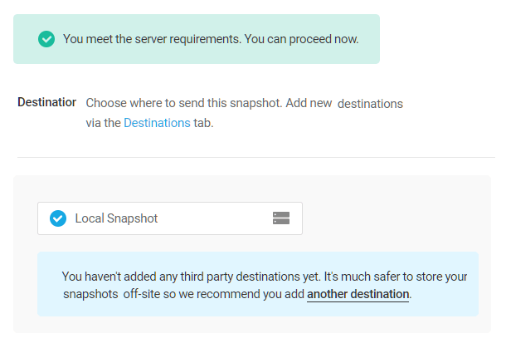Click the horizontal divider below Destination description

tap(255, 157)
